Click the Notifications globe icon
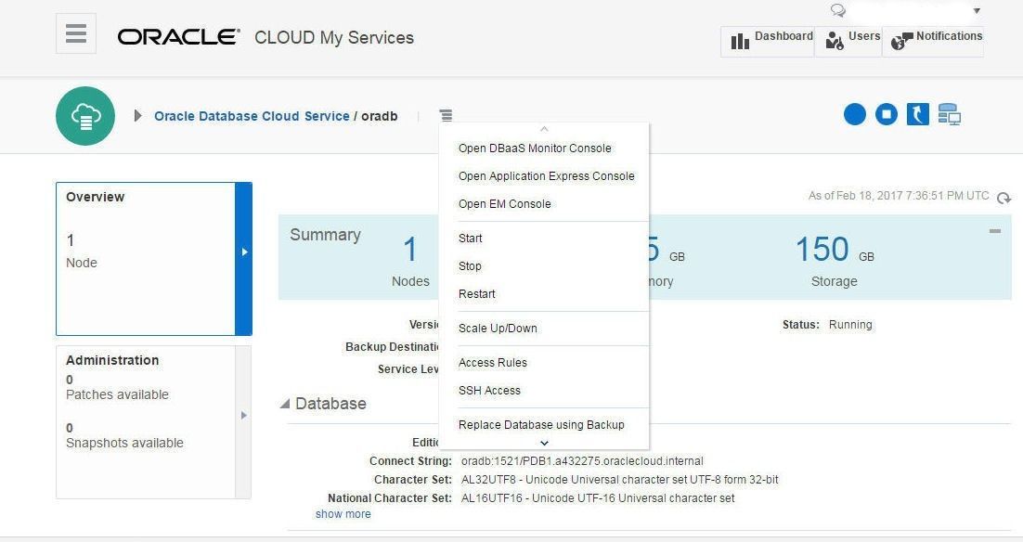Viewport: 1023px width, 542px height. pyautogui.click(x=901, y=41)
